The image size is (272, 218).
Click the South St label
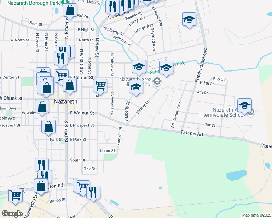point(77,160)
